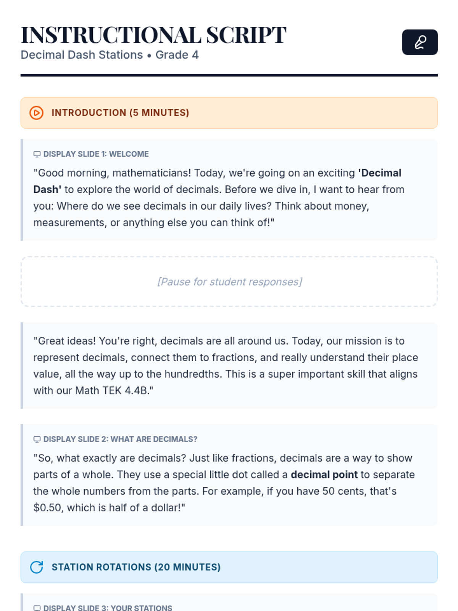Click the monitor icon beside Display Slide 1
Image resolution: width=458 pixels, height=611 pixels.
click(37, 154)
